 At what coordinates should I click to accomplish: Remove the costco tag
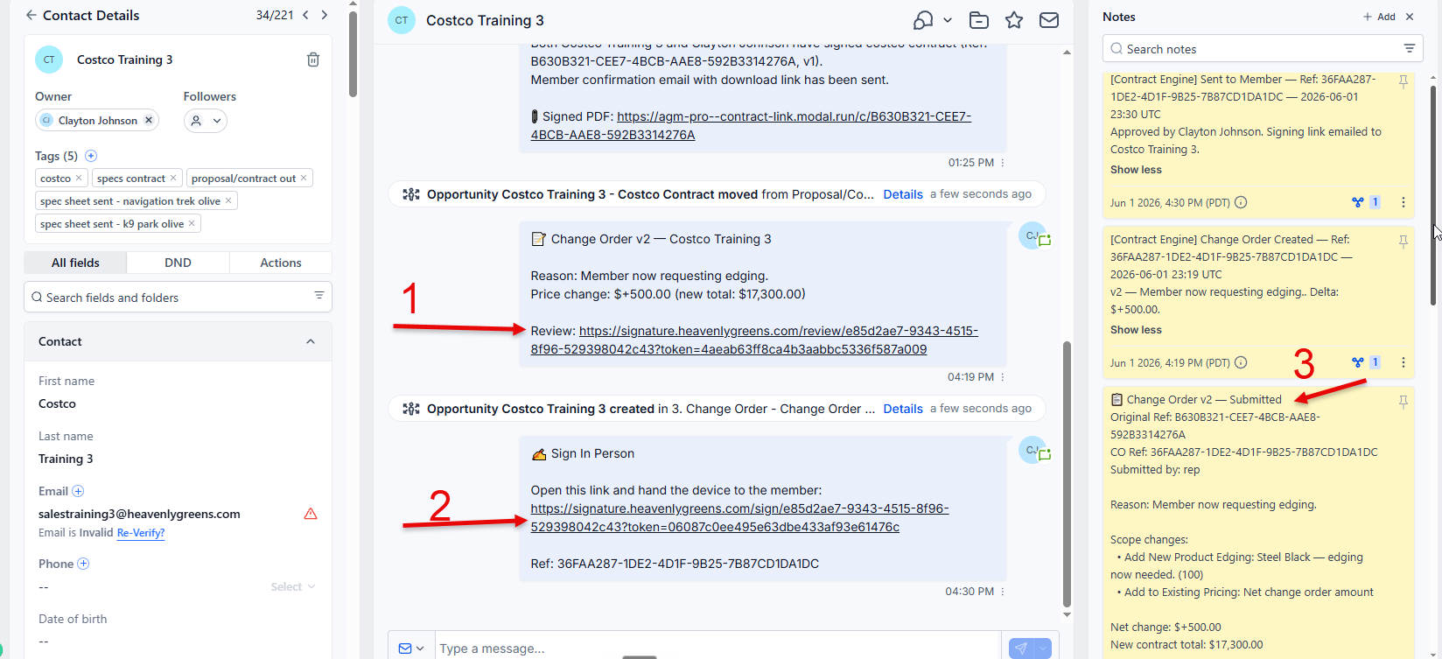[79, 178]
